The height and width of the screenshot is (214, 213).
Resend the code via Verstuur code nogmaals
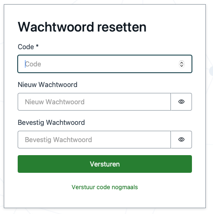point(105,187)
